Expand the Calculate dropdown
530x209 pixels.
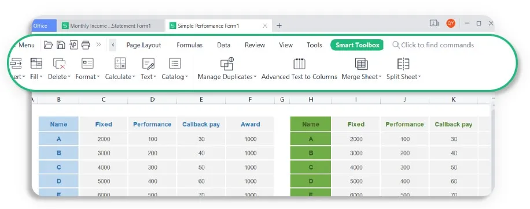[134, 77]
